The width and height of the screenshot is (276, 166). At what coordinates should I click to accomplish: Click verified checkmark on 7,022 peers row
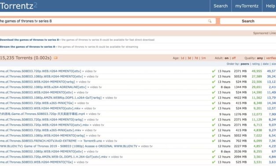213,135
